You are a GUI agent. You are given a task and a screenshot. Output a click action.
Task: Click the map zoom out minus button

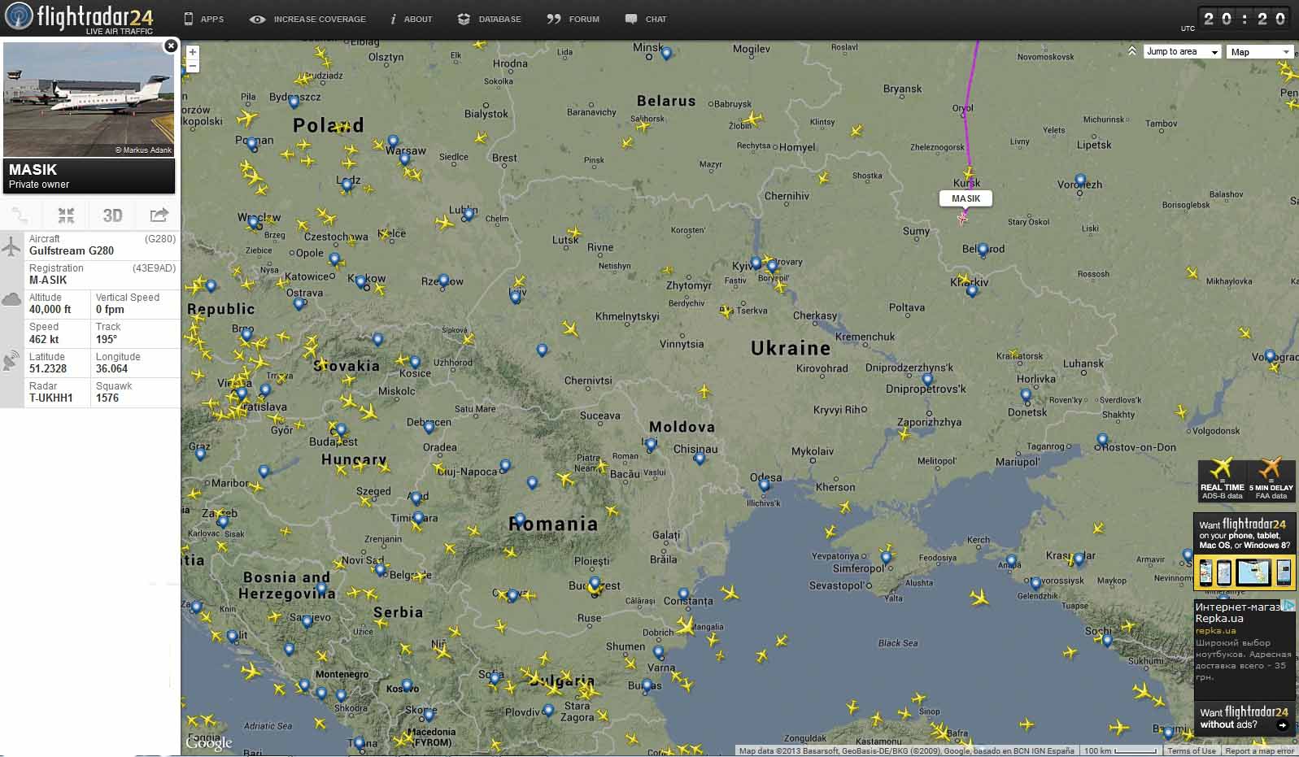tap(193, 66)
